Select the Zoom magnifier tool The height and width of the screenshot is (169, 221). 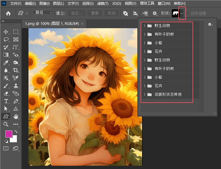6,124
